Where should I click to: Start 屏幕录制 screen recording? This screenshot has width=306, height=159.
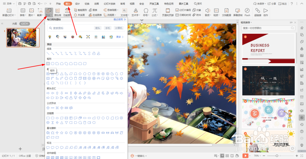pos(238,12)
